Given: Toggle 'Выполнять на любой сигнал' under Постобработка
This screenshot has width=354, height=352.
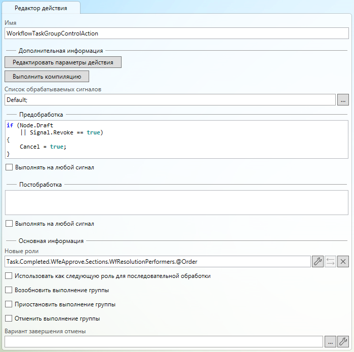Looking at the screenshot, I should click(x=9, y=223).
